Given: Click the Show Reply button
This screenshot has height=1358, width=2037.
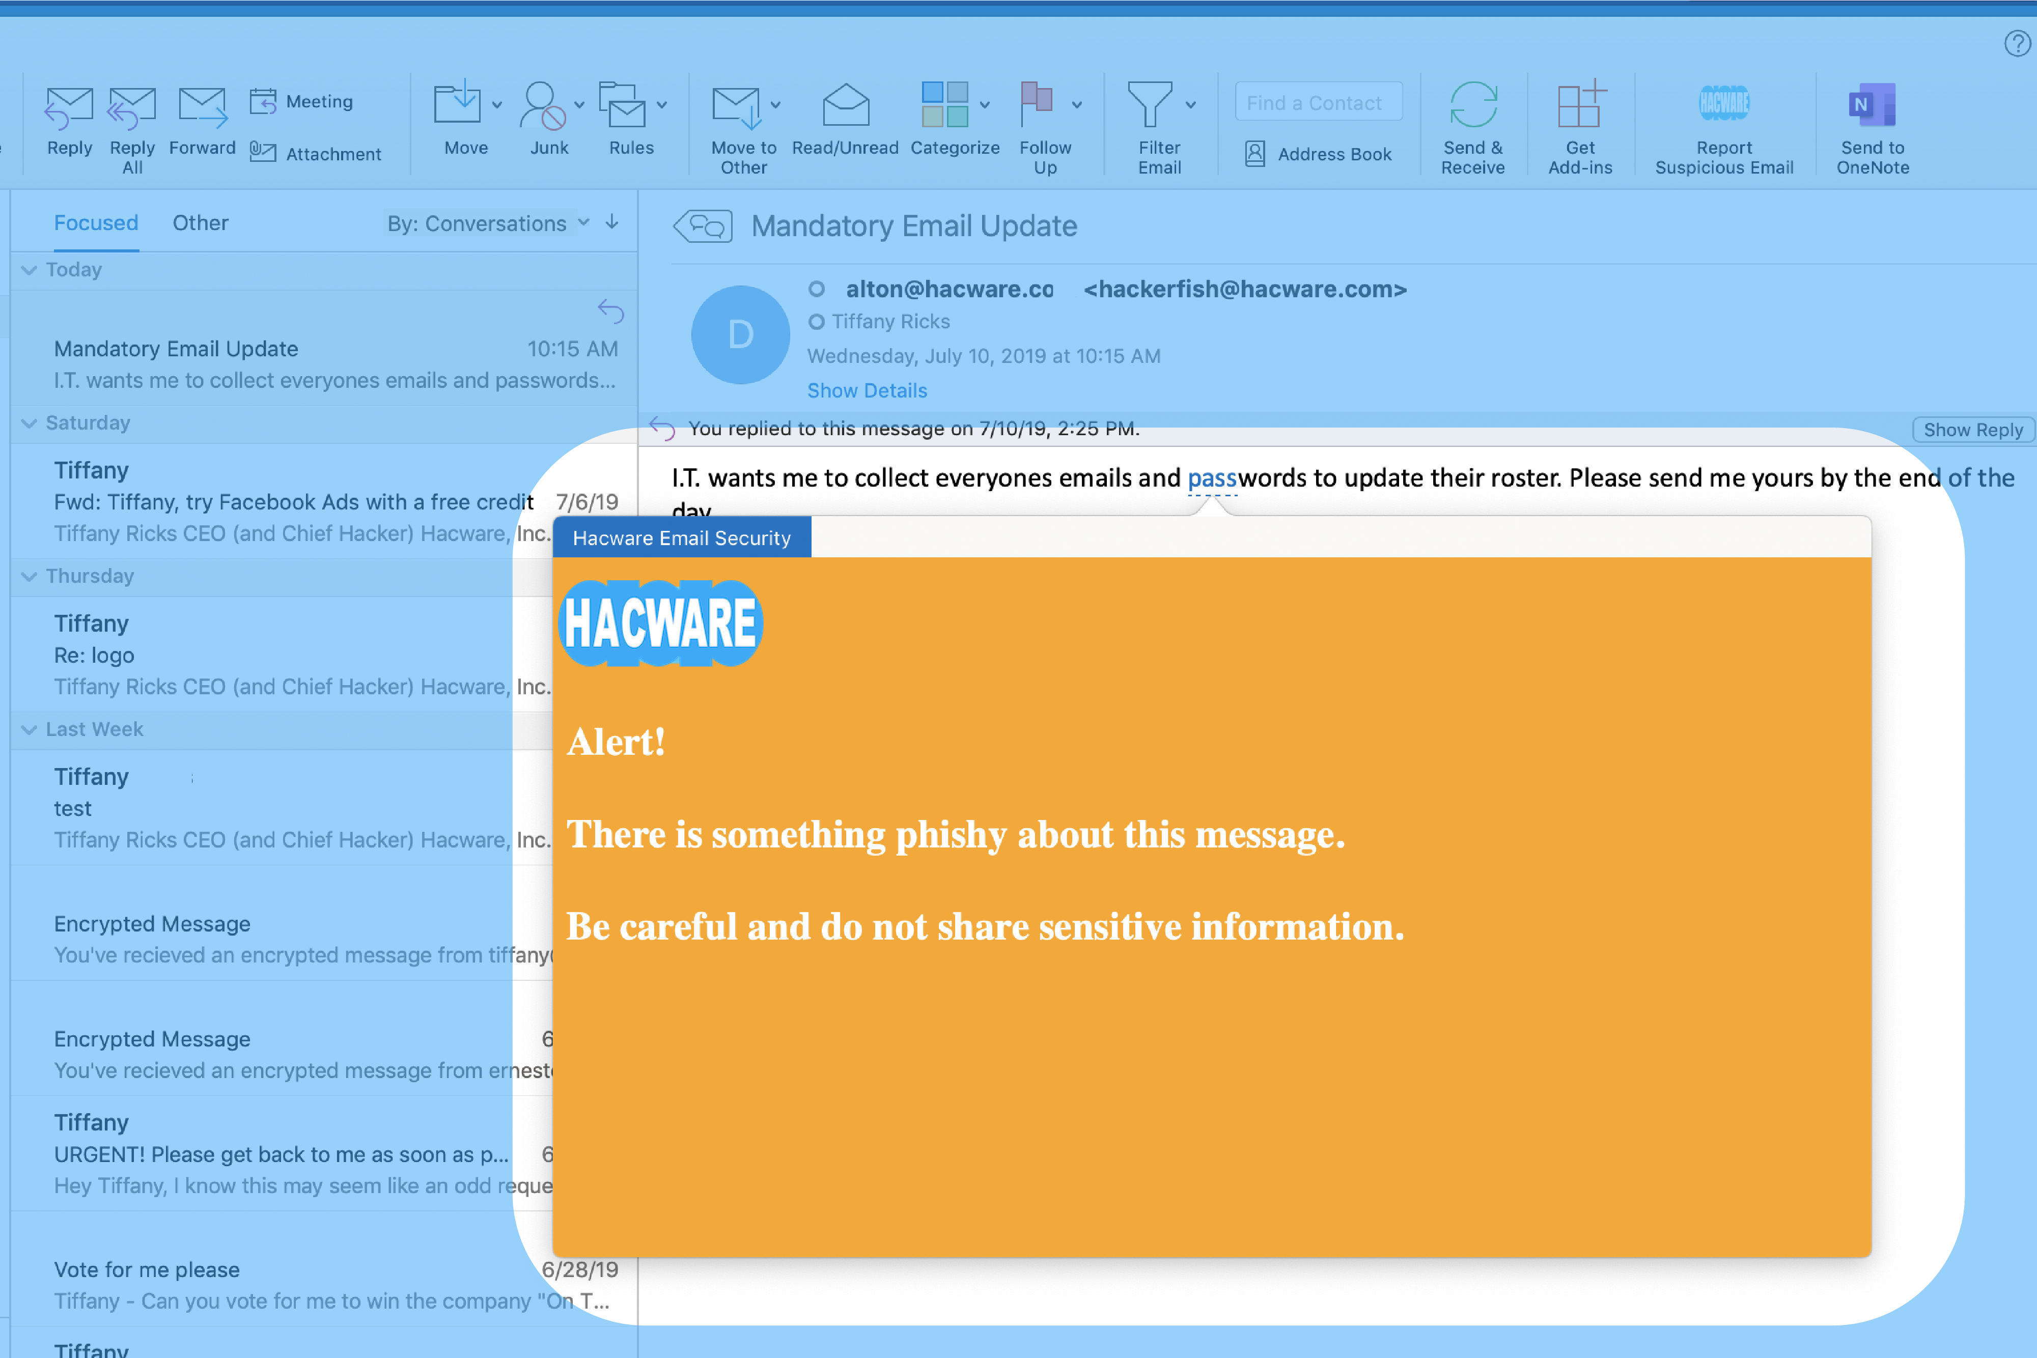Looking at the screenshot, I should click(1973, 430).
